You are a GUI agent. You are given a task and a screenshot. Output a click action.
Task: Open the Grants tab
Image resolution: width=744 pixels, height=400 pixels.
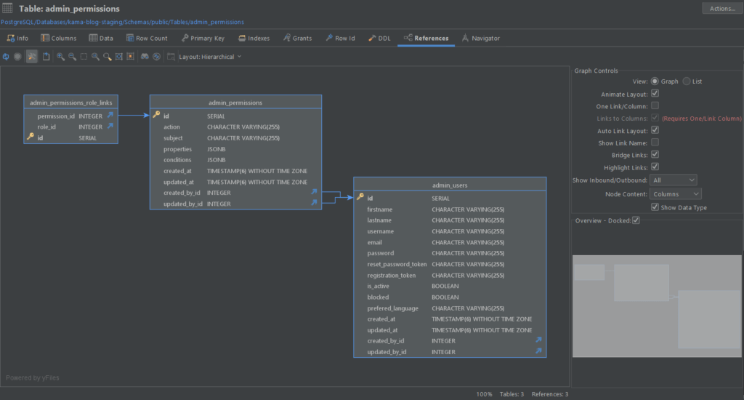point(297,38)
